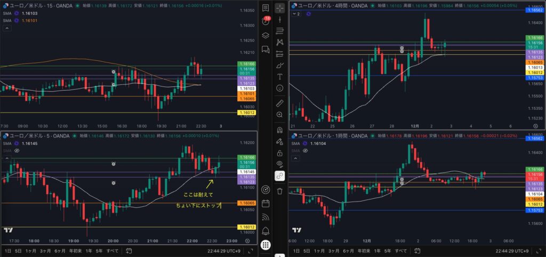
Task: Click the yellow 1.16012 price label on 15-minute chart
Action: [247, 113]
